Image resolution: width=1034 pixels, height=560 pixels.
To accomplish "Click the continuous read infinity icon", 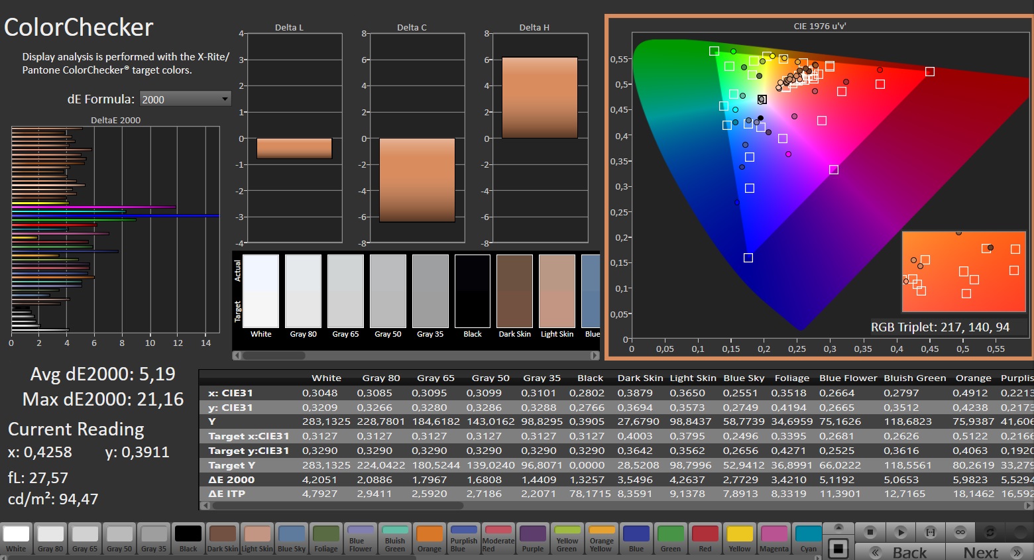I will [x=960, y=532].
